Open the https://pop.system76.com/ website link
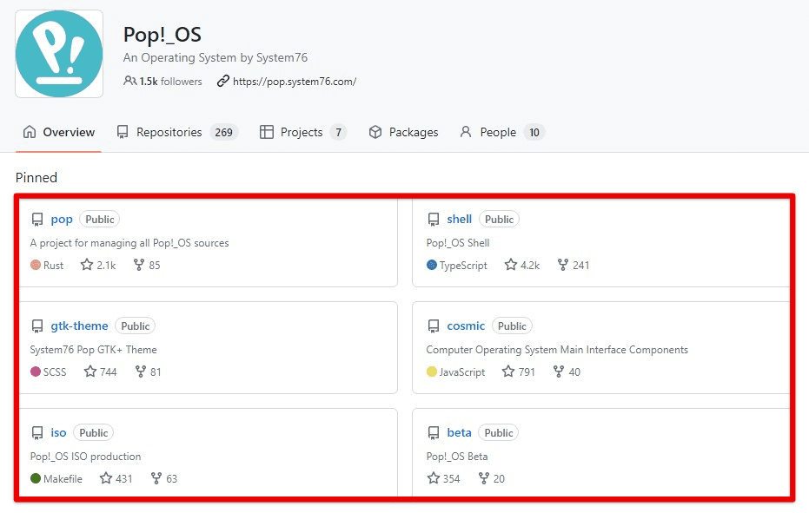Screen dimensions: 809x513 pos(295,82)
